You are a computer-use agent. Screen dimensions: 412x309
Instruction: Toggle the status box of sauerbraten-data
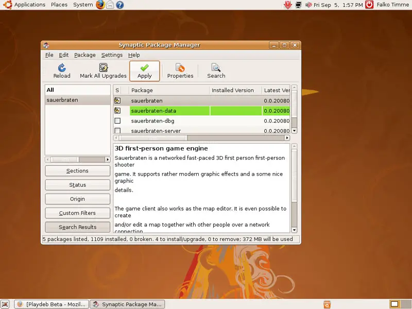click(117, 111)
